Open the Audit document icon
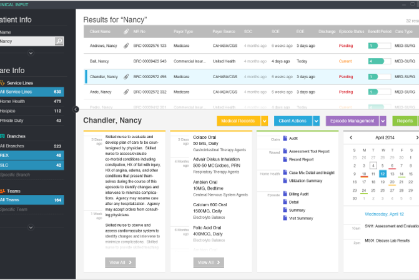 click(x=285, y=139)
